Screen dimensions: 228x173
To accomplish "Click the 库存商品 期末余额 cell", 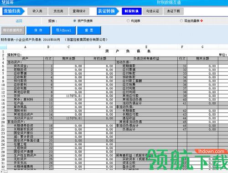I will tap(68, 107).
